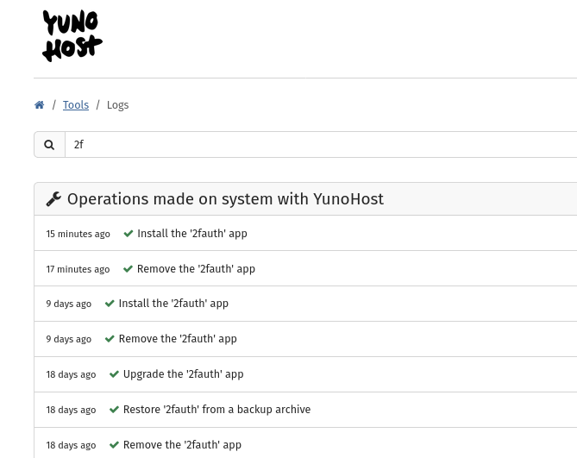The image size is (577, 458).
Task: Open 15 minutes ago Install '2fauth' log
Action: click(x=305, y=233)
